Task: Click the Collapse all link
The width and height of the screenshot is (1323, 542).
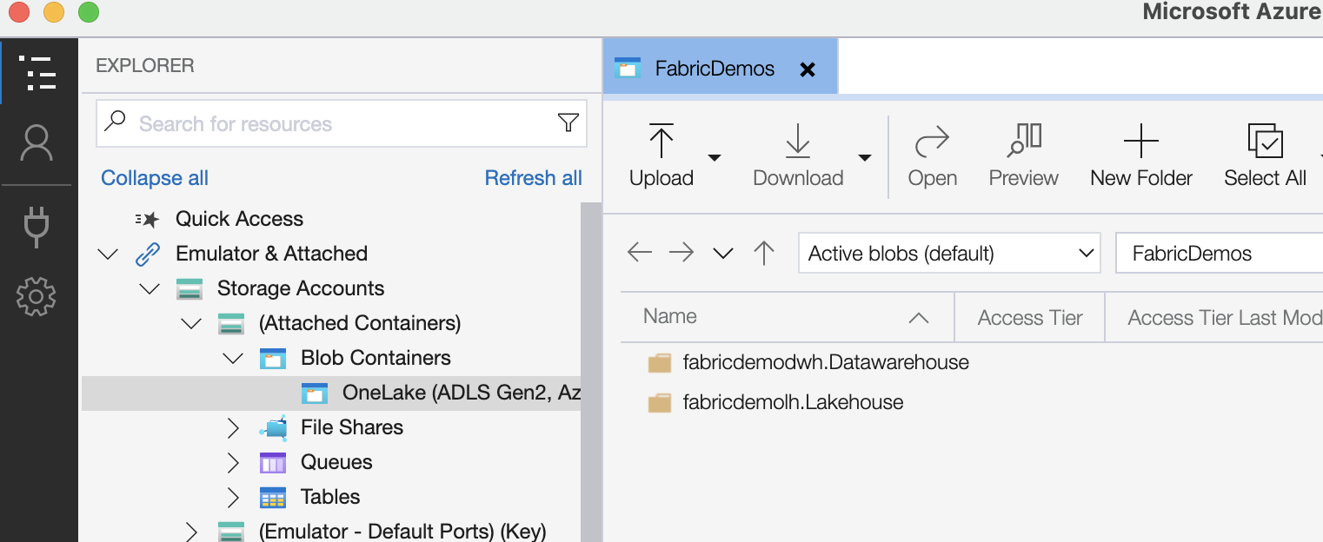Action: [x=155, y=178]
